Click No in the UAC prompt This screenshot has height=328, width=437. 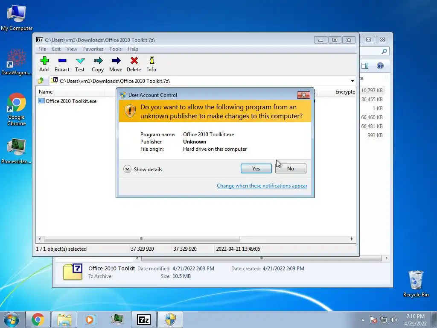pyautogui.click(x=291, y=168)
